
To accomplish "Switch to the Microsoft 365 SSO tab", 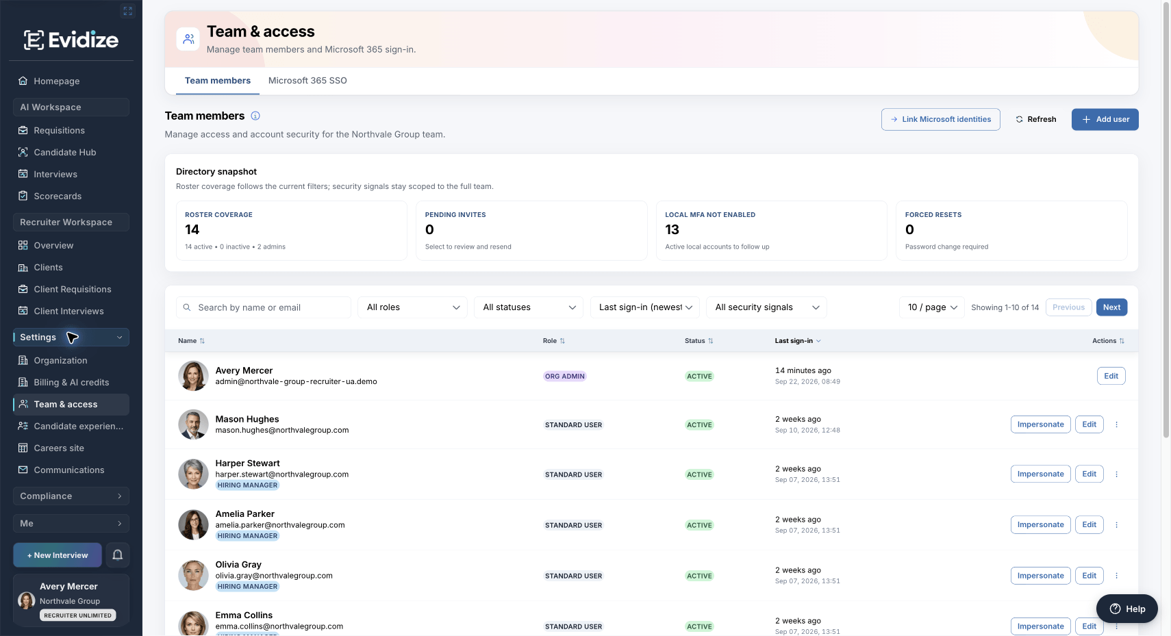I will [x=307, y=81].
